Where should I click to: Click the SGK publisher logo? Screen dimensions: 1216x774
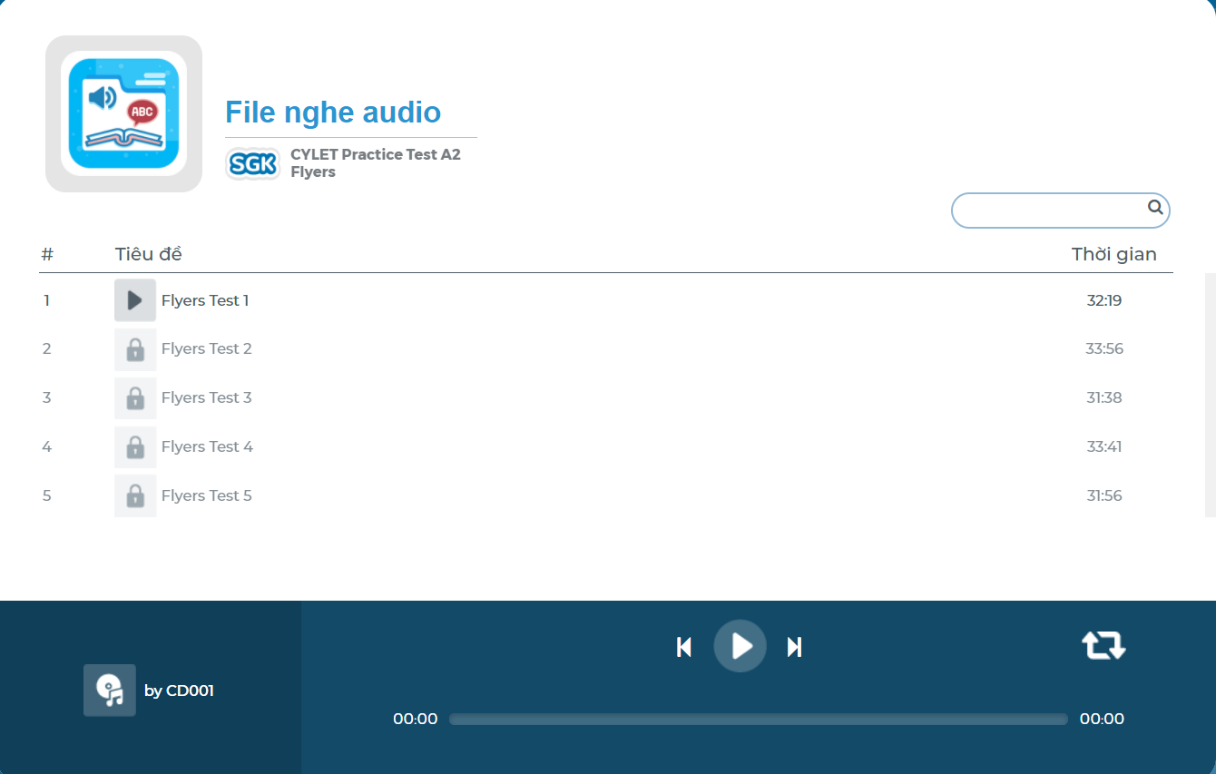point(252,163)
